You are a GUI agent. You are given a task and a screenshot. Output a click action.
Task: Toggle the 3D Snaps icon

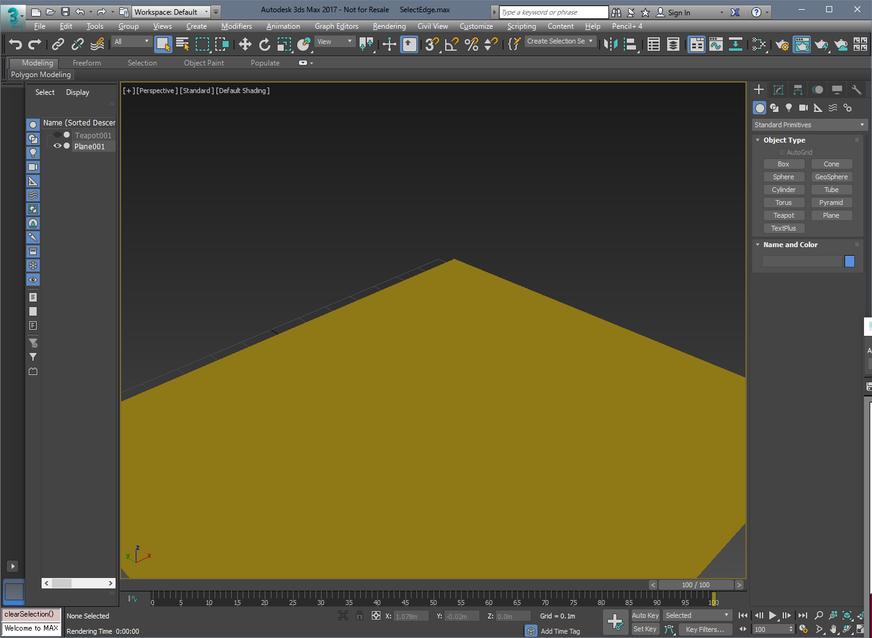click(432, 44)
